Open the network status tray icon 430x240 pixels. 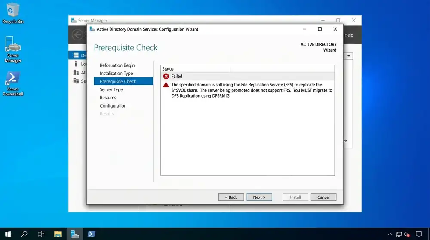pyautogui.click(x=399, y=234)
